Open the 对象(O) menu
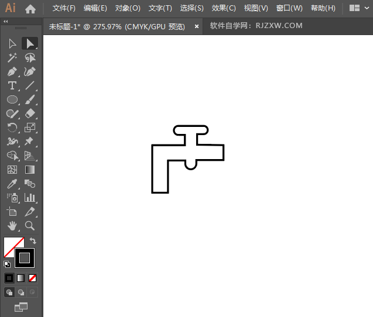The width and height of the screenshot is (373, 317). (128, 8)
